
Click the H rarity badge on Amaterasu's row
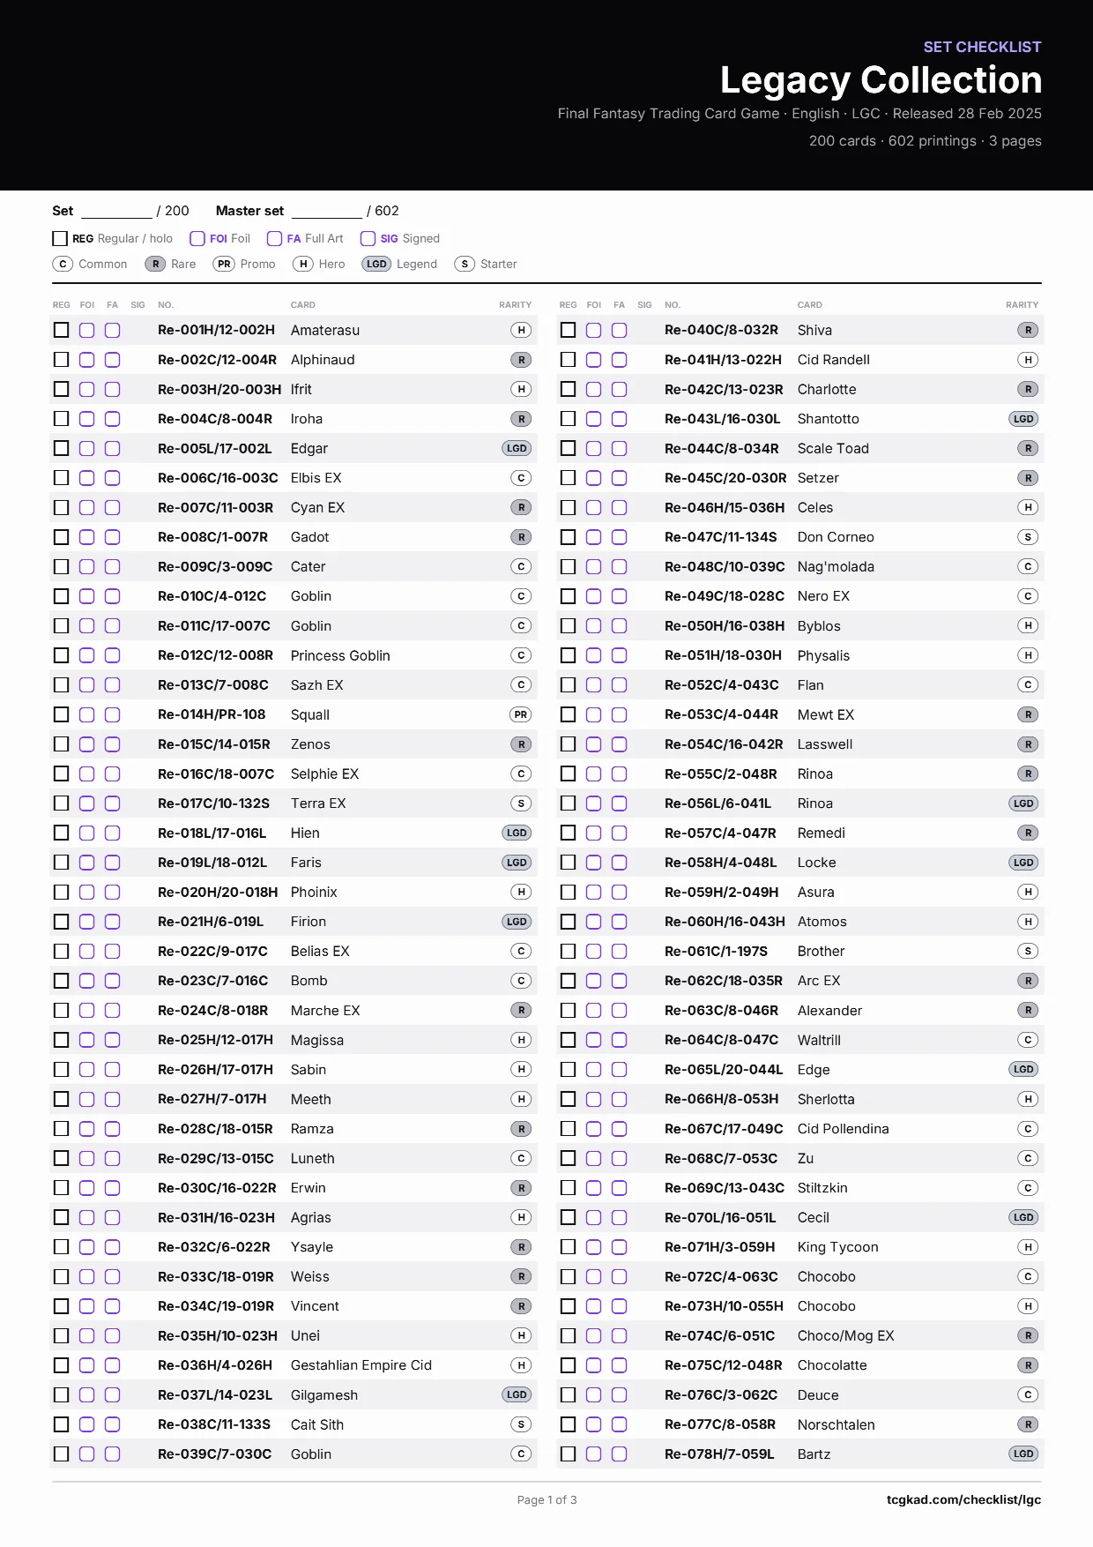pos(522,330)
